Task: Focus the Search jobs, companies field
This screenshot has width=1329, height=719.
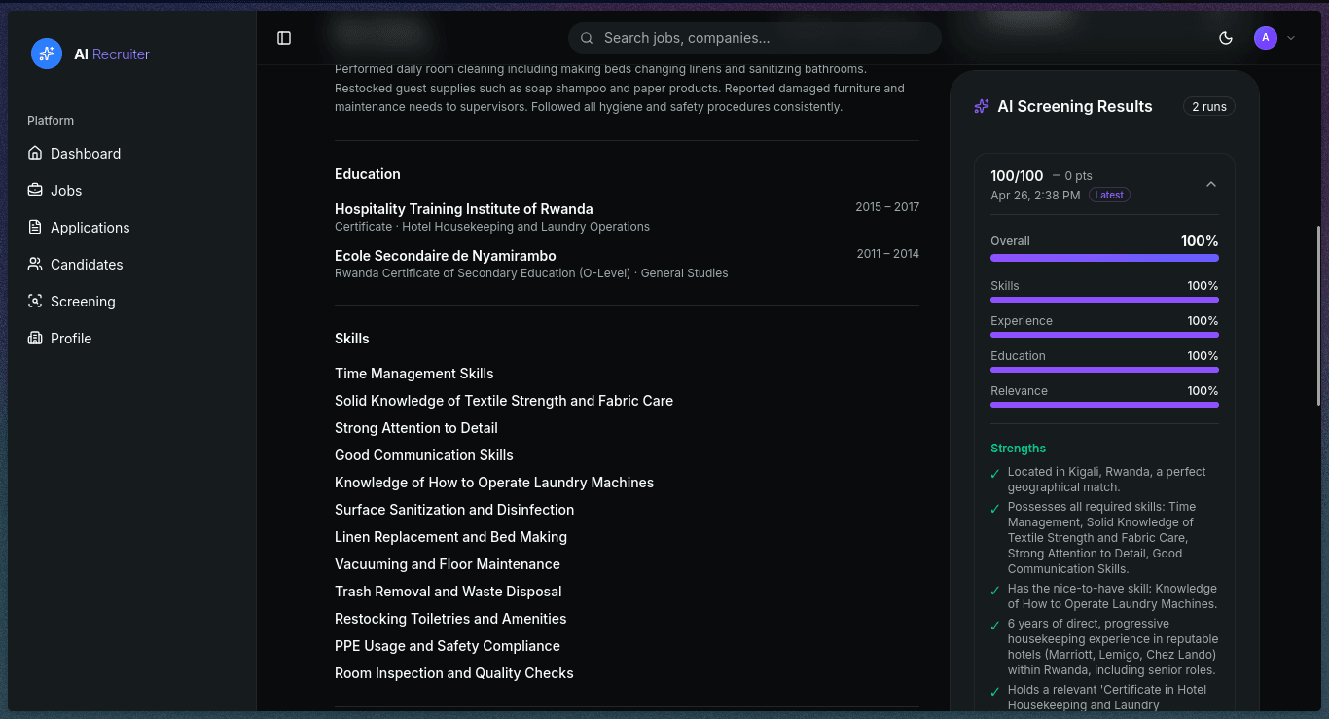Action: pyautogui.click(x=755, y=38)
